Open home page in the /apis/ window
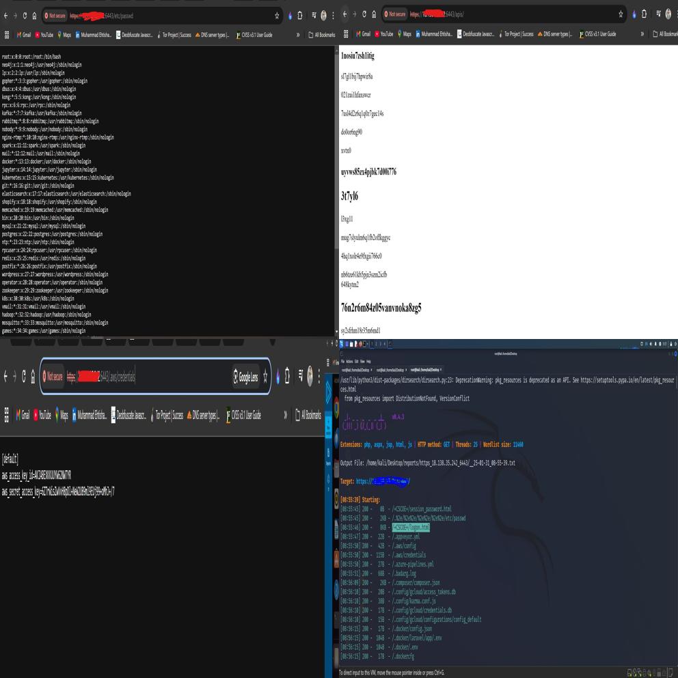 tap(374, 14)
